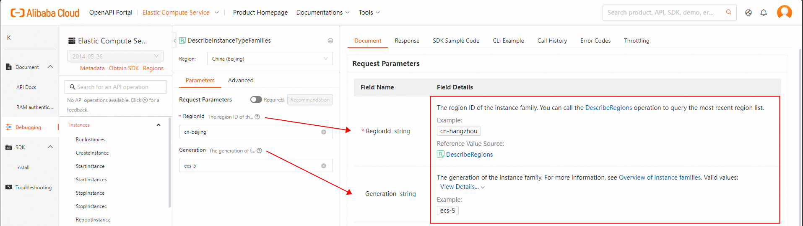Collapse the left sidebar with the arrow icon
This screenshot has height=226, width=803.
(8, 38)
